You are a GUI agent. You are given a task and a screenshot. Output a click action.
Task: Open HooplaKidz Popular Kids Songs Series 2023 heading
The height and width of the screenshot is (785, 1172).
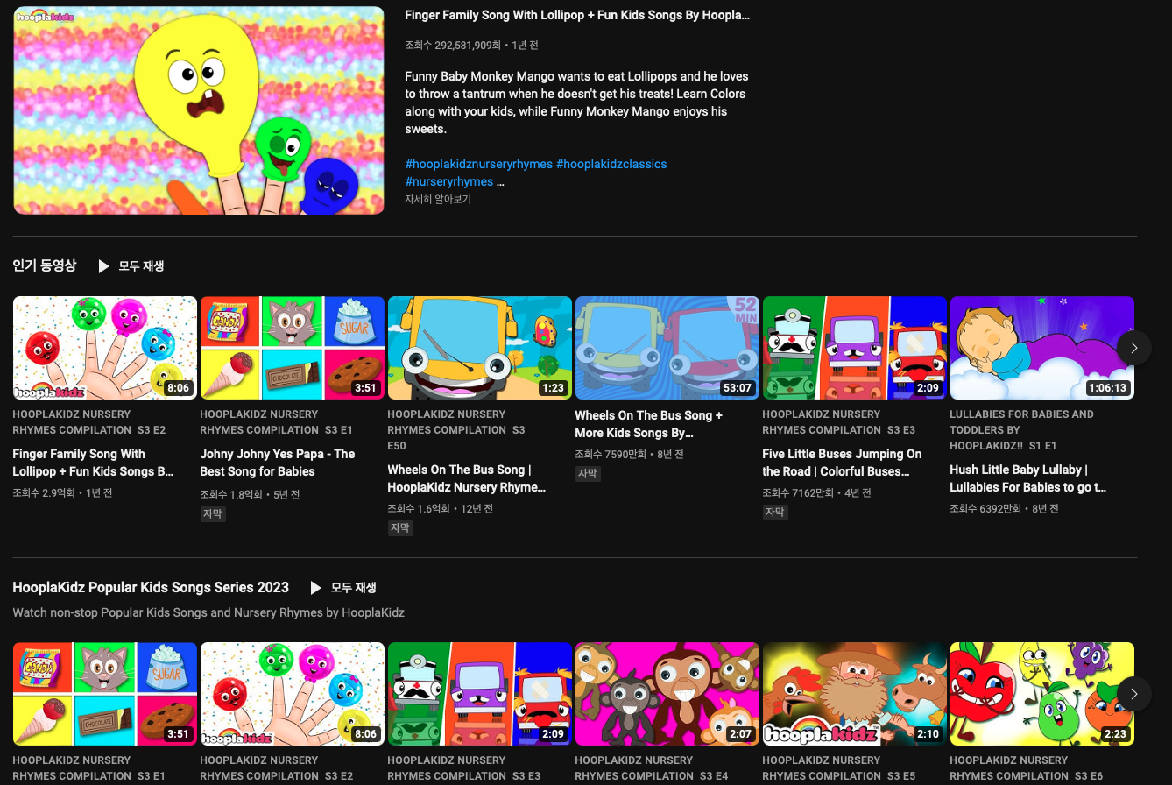pos(151,587)
